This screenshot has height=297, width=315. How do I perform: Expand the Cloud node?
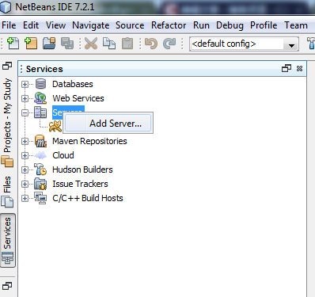[25, 155]
